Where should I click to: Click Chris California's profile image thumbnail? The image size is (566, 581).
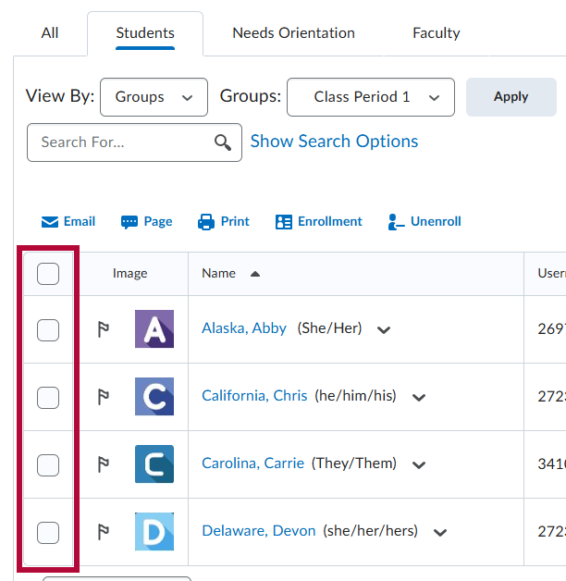[x=154, y=397]
